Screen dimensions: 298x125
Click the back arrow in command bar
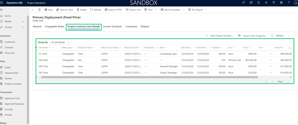click(x=33, y=10)
